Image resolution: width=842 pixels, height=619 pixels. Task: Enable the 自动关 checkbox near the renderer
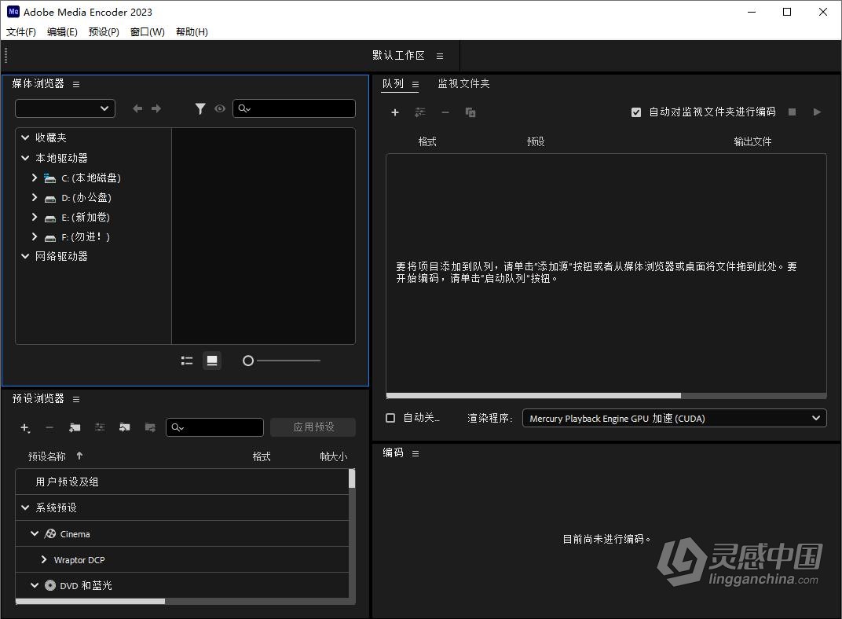pyautogui.click(x=390, y=417)
